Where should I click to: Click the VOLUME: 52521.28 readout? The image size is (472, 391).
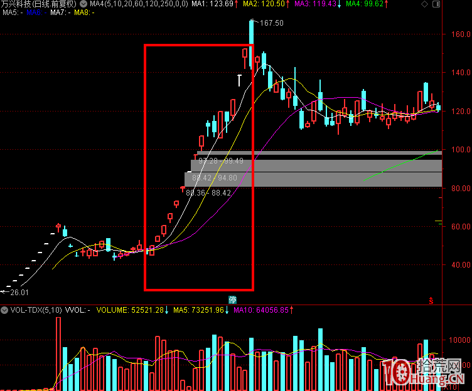point(130,310)
